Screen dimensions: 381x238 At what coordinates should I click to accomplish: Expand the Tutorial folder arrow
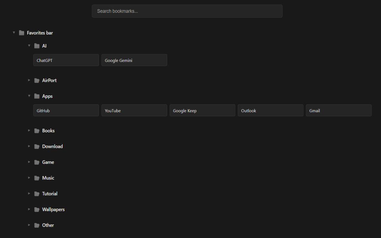click(x=29, y=193)
